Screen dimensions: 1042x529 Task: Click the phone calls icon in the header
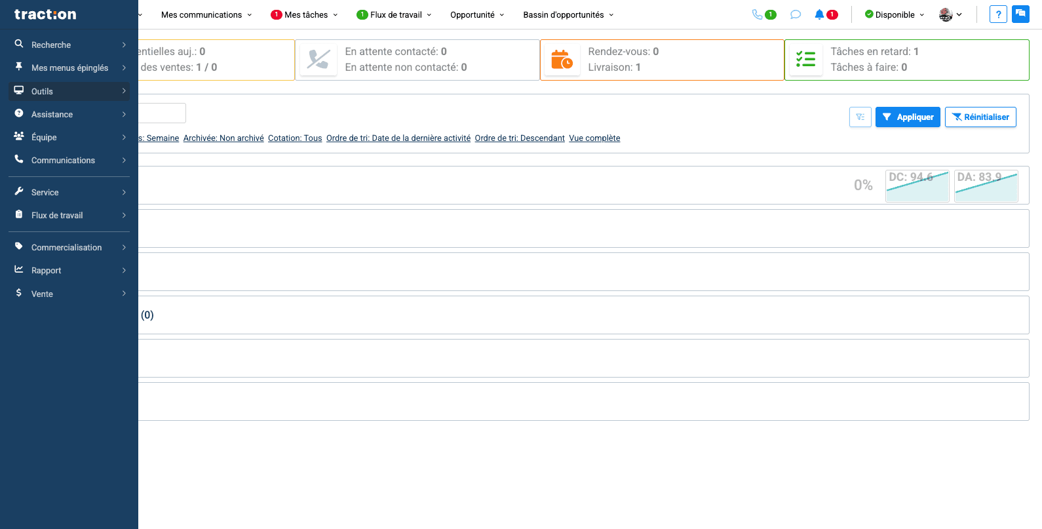click(758, 14)
